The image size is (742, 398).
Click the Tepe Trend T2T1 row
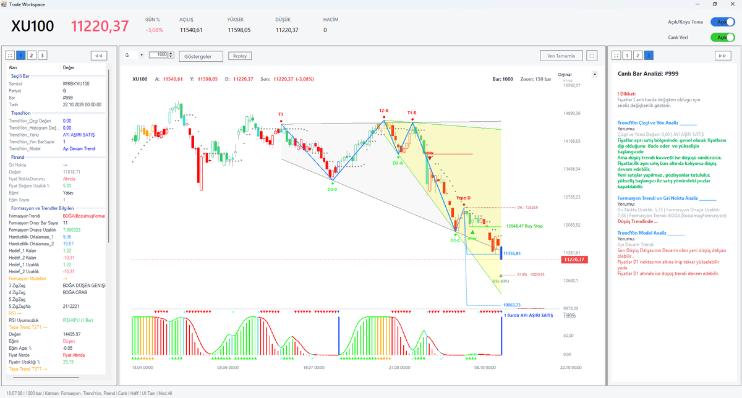56,327
